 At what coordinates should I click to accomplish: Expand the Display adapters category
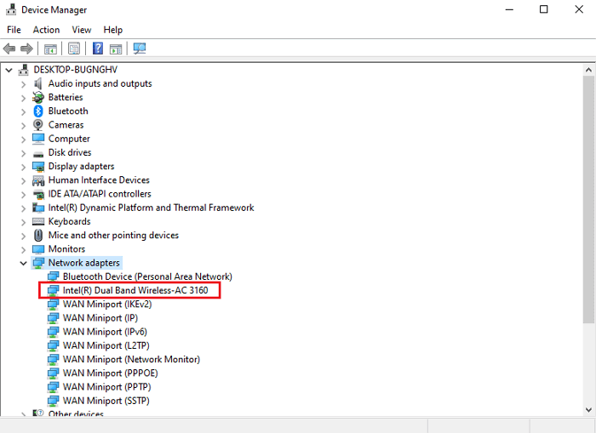pos(23,167)
